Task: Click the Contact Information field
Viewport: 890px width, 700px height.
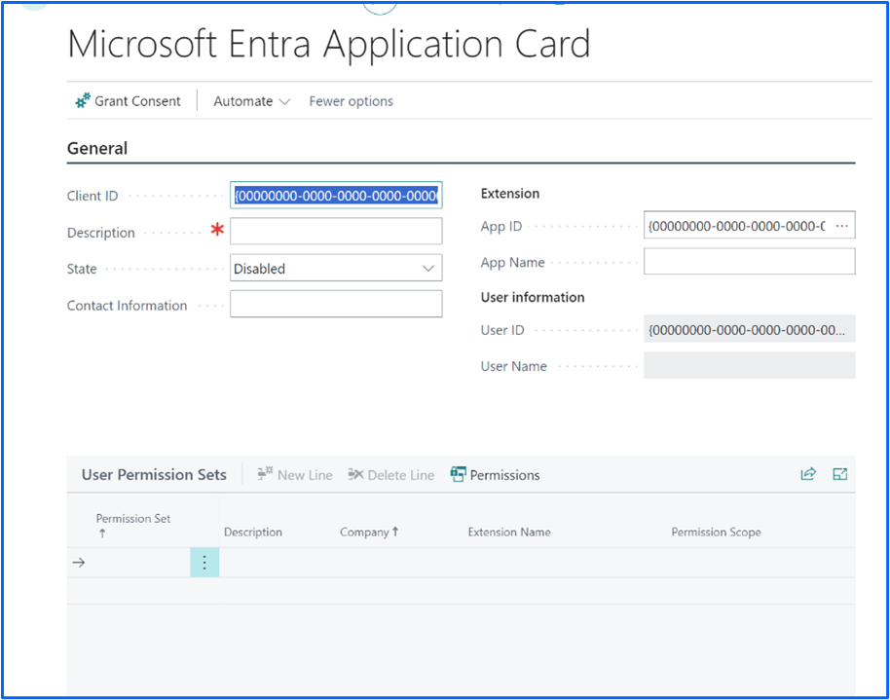Action: 336,305
